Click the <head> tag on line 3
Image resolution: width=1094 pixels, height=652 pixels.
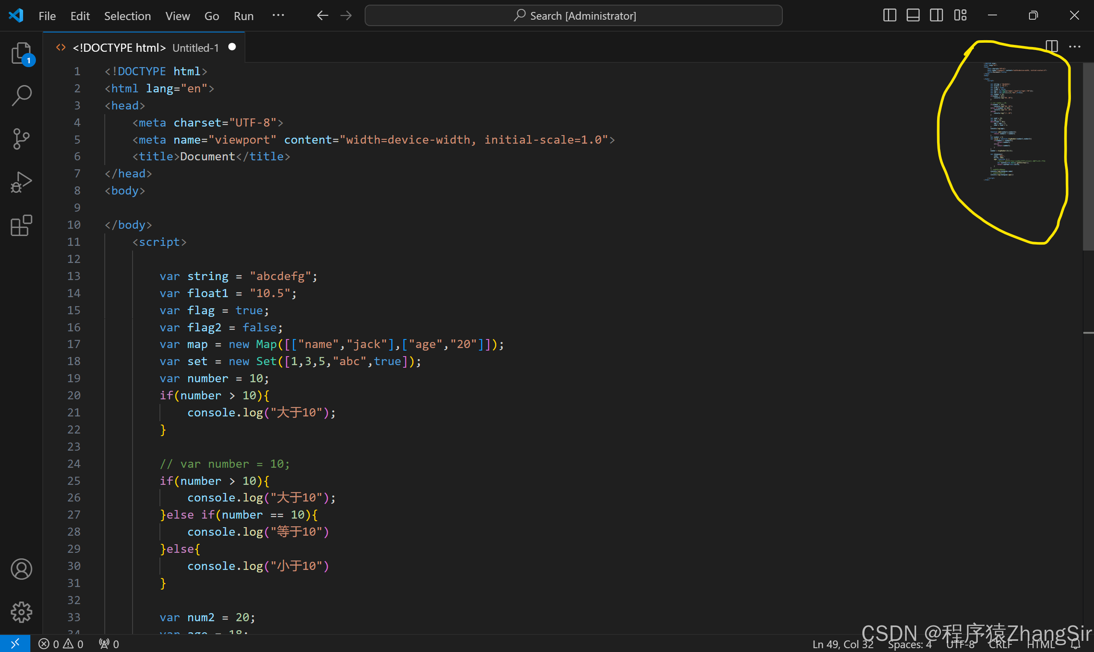point(125,106)
